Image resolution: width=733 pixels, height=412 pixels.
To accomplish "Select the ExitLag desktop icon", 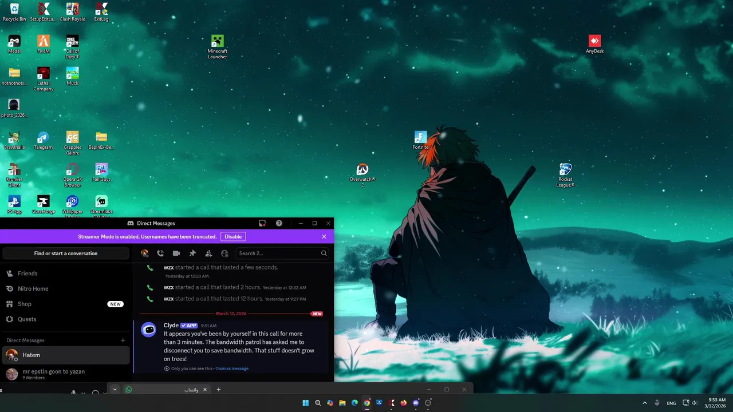I will [101, 12].
